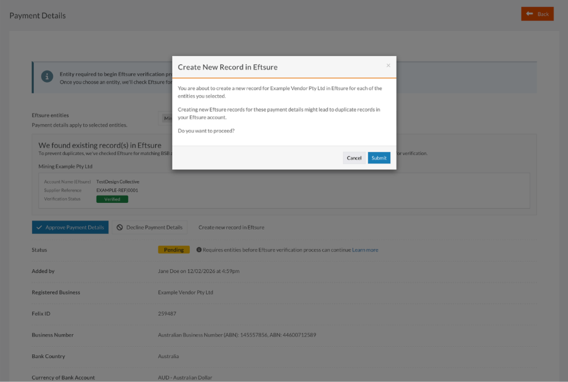Cancel the Create New Record dialog

(354, 158)
